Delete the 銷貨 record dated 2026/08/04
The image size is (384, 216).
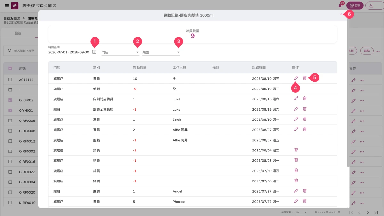point(296,150)
